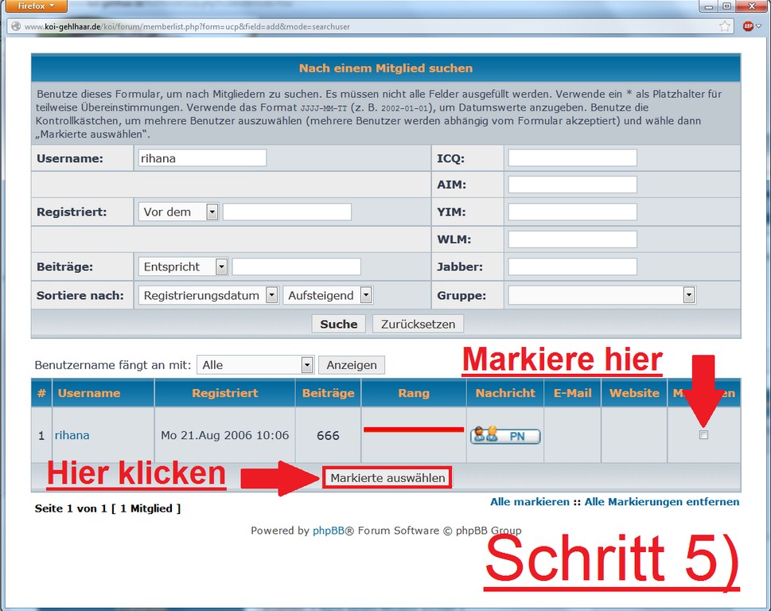Open the Adblock Plus ABP icon
This screenshot has height=611, width=771.
748,26
